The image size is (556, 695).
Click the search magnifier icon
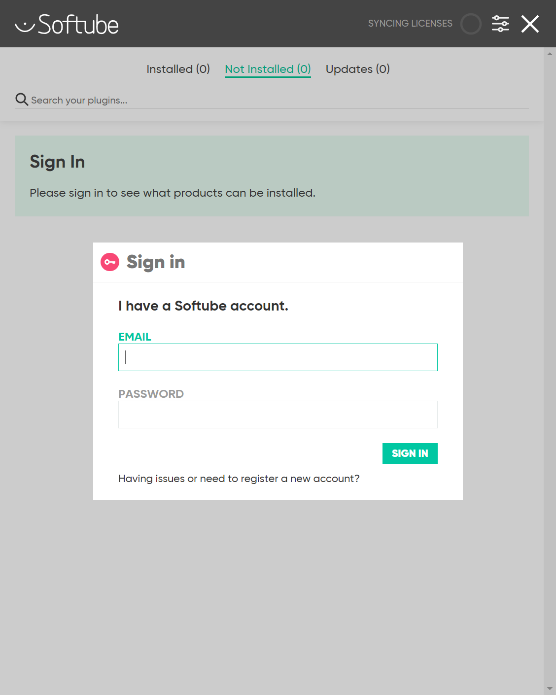pos(22,100)
